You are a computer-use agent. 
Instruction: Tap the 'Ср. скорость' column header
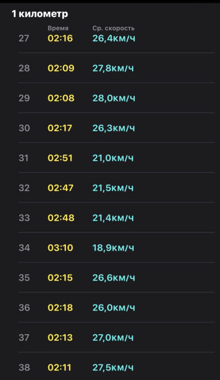pyautogui.click(x=113, y=28)
